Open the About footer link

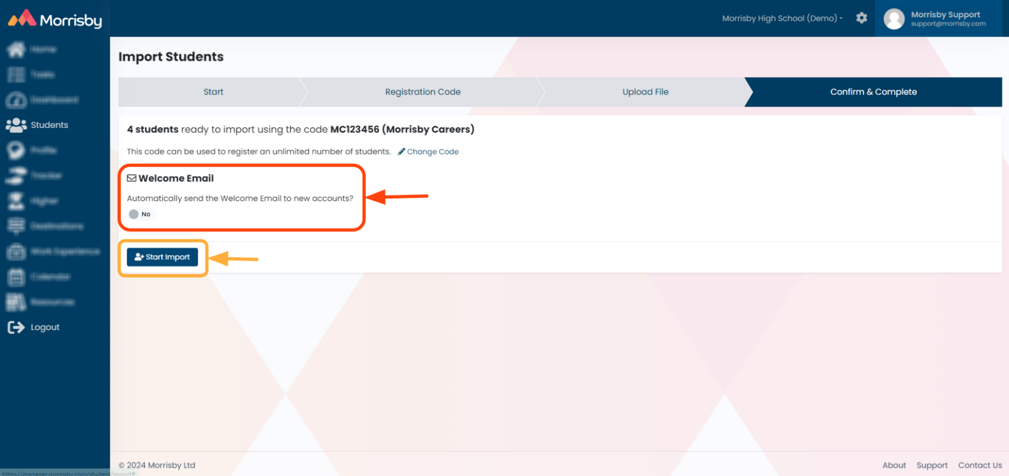coord(894,465)
